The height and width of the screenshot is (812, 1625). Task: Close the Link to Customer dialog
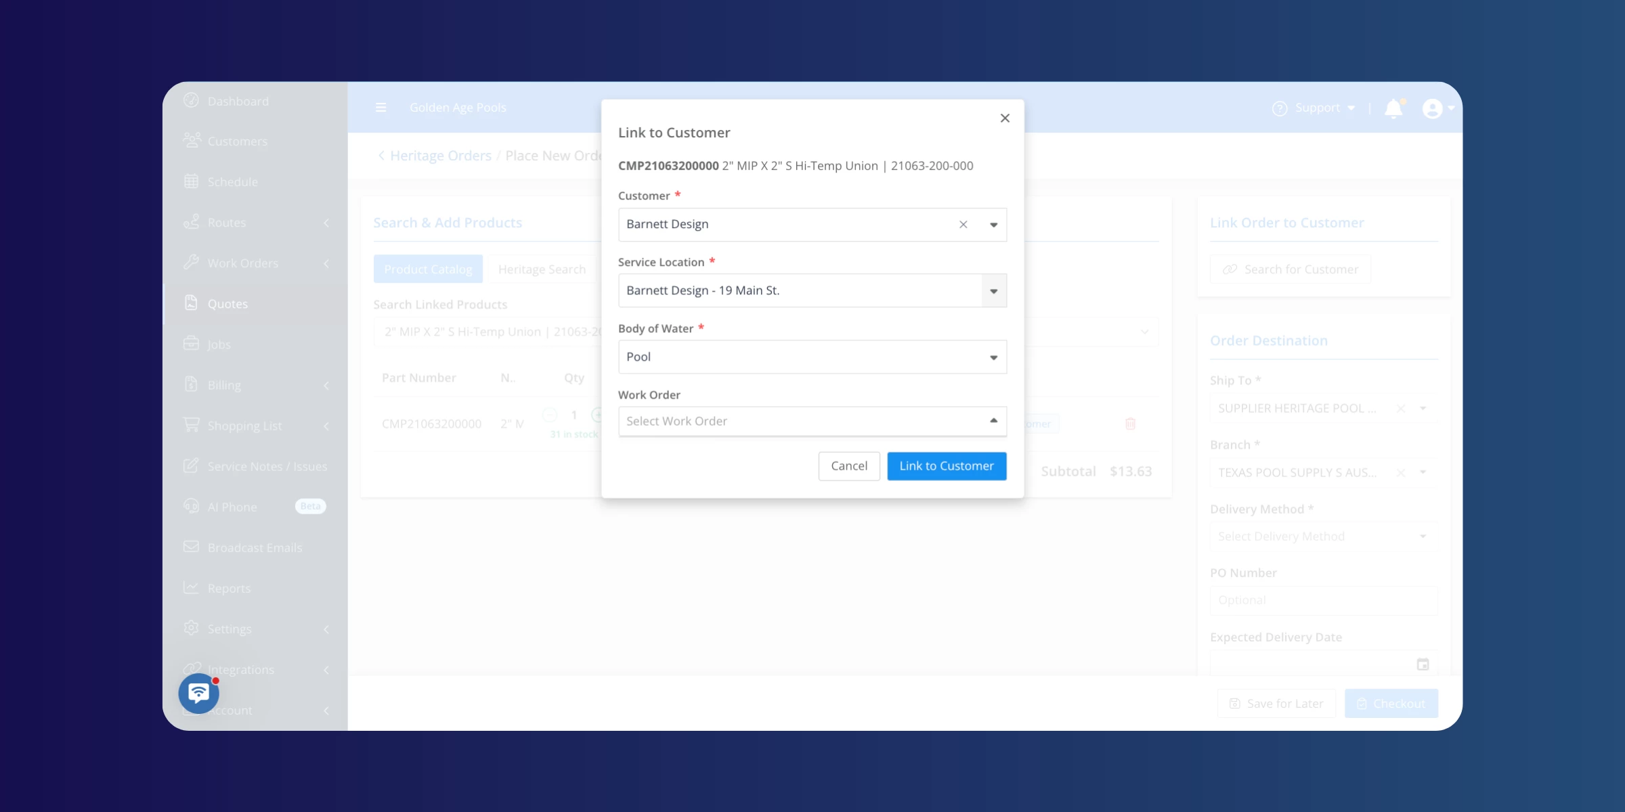click(x=1005, y=118)
